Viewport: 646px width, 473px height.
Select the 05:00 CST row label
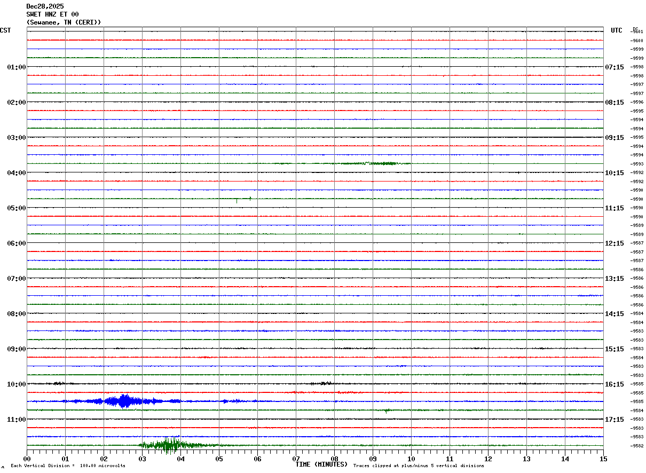pos(17,208)
